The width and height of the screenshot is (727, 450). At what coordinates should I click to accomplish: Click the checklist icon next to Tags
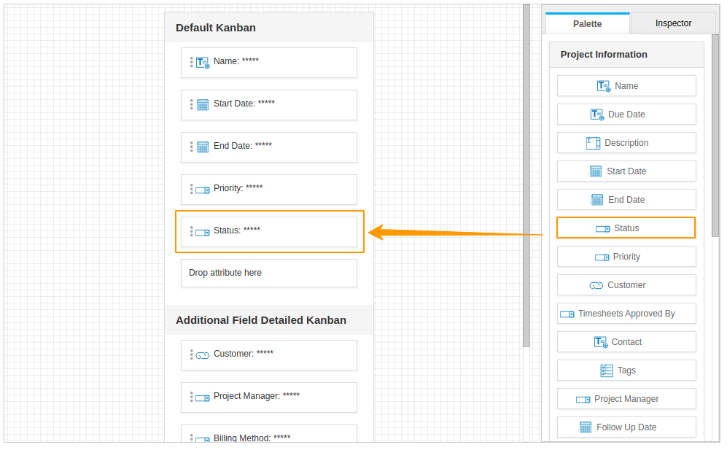[607, 371]
